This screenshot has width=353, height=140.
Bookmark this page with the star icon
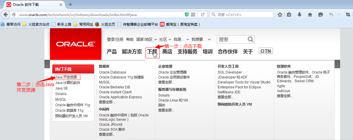point(280,15)
